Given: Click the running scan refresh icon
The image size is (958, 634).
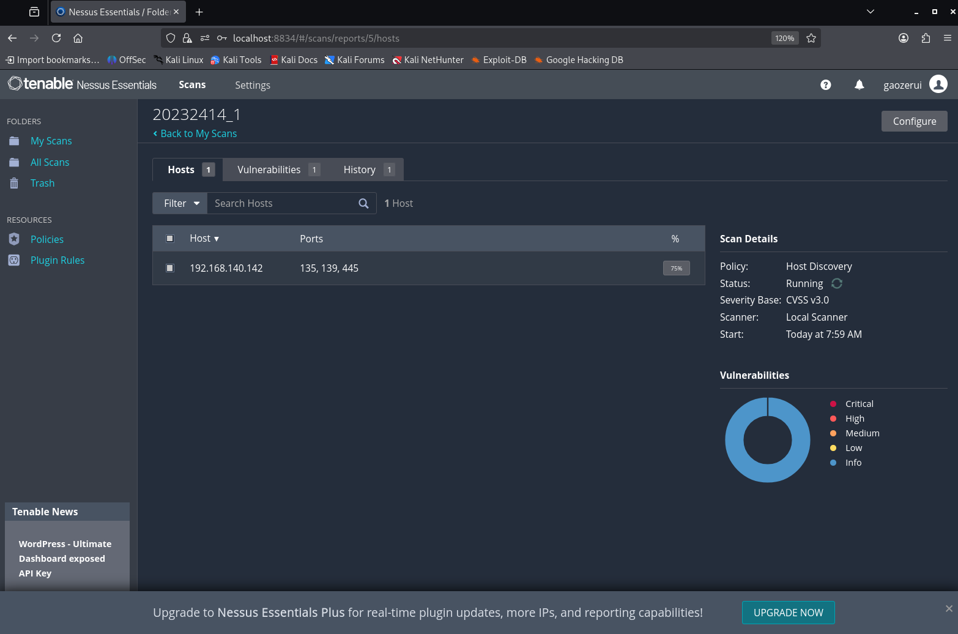Looking at the screenshot, I should (836, 283).
